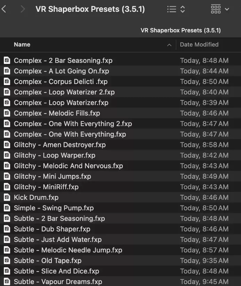Toggle sort direction caret in Name column
The width and height of the screenshot is (241, 286).
click(169, 45)
